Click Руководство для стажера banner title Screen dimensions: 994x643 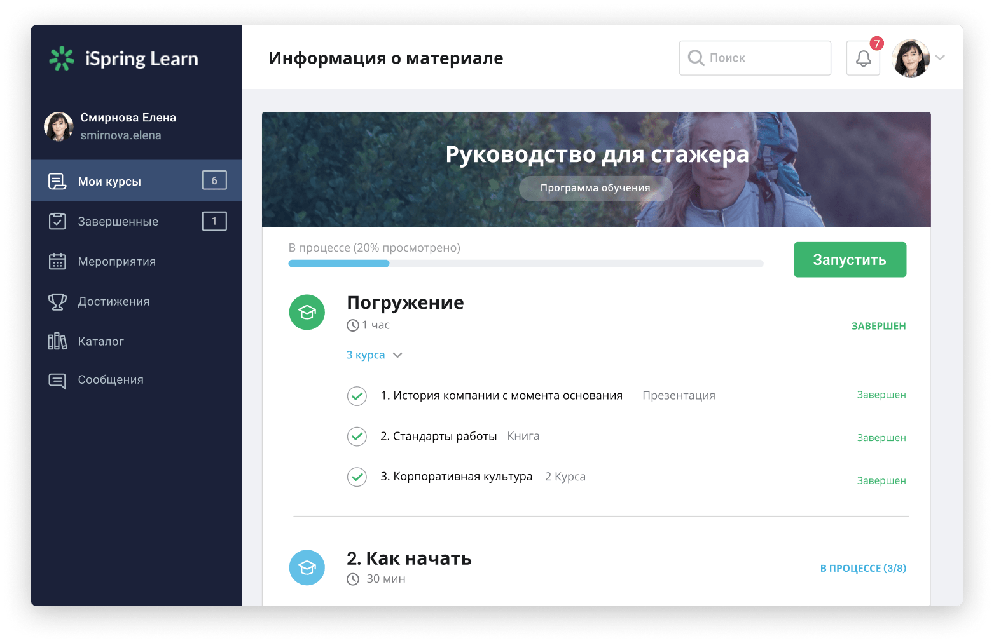(x=597, y=154)
